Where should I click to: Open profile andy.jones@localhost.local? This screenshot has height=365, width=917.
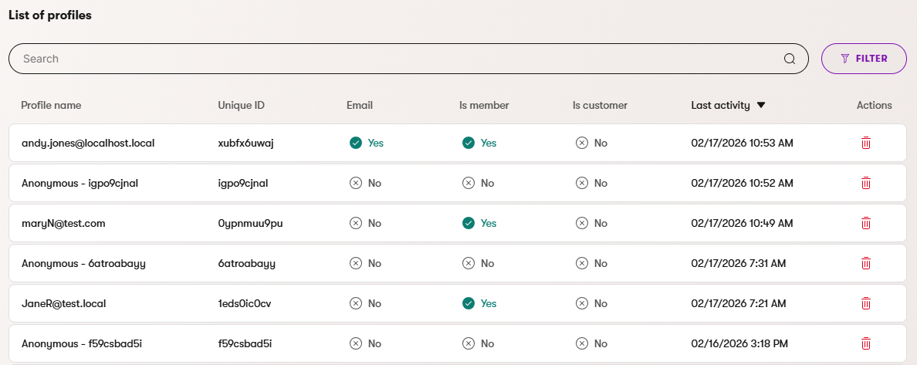(88, 143)
